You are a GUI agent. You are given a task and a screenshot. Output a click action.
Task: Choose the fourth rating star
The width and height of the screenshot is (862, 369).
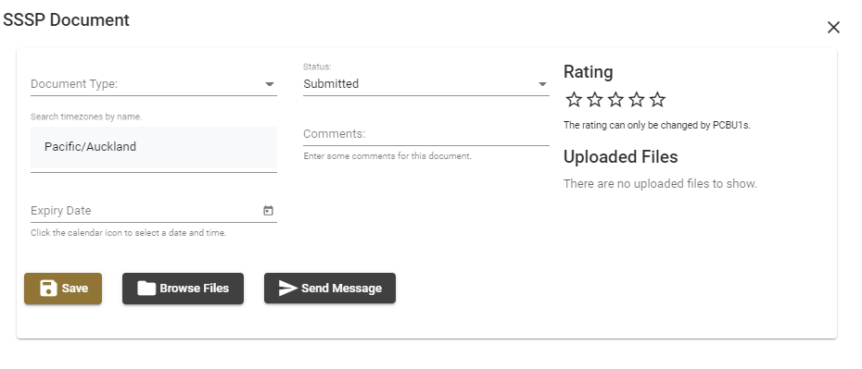pyautogui.click(x=636, y=100)
